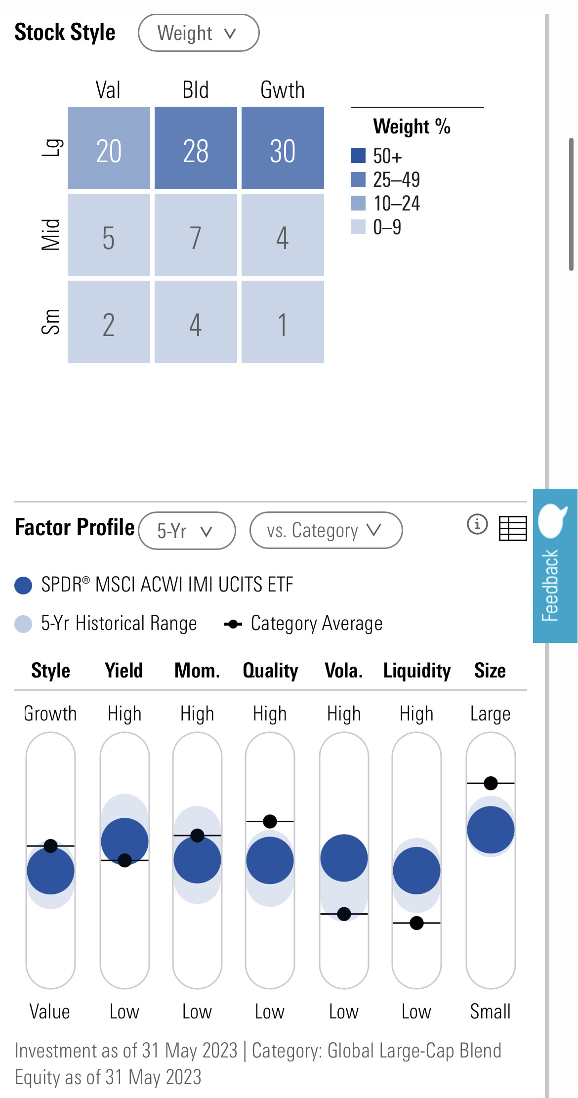Open the Weight dropdown for Stock Style
This screenshot has height=1098, width=578.
[198, 33]
